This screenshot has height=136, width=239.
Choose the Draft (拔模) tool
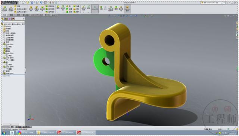(x=69, y=9)
